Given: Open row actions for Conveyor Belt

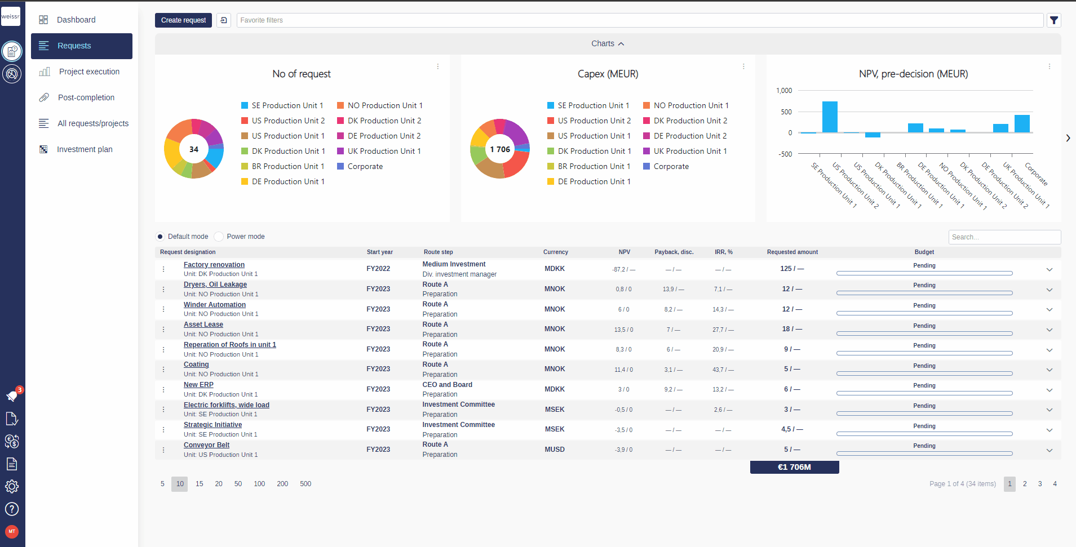Looking at the screenshot, I should tap(163, 450).
